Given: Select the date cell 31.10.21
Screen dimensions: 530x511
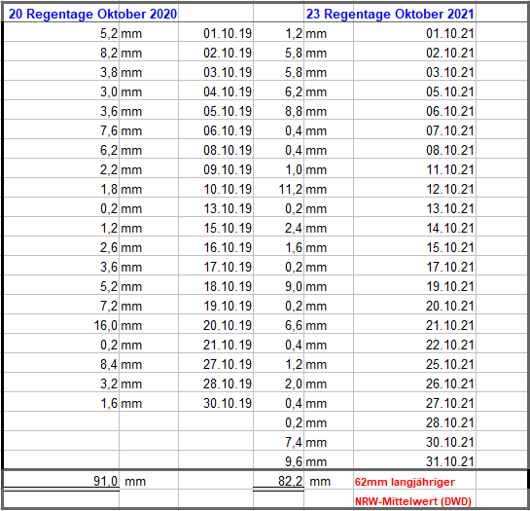Looking at the screenshot, I should click(x=414, y=461).
